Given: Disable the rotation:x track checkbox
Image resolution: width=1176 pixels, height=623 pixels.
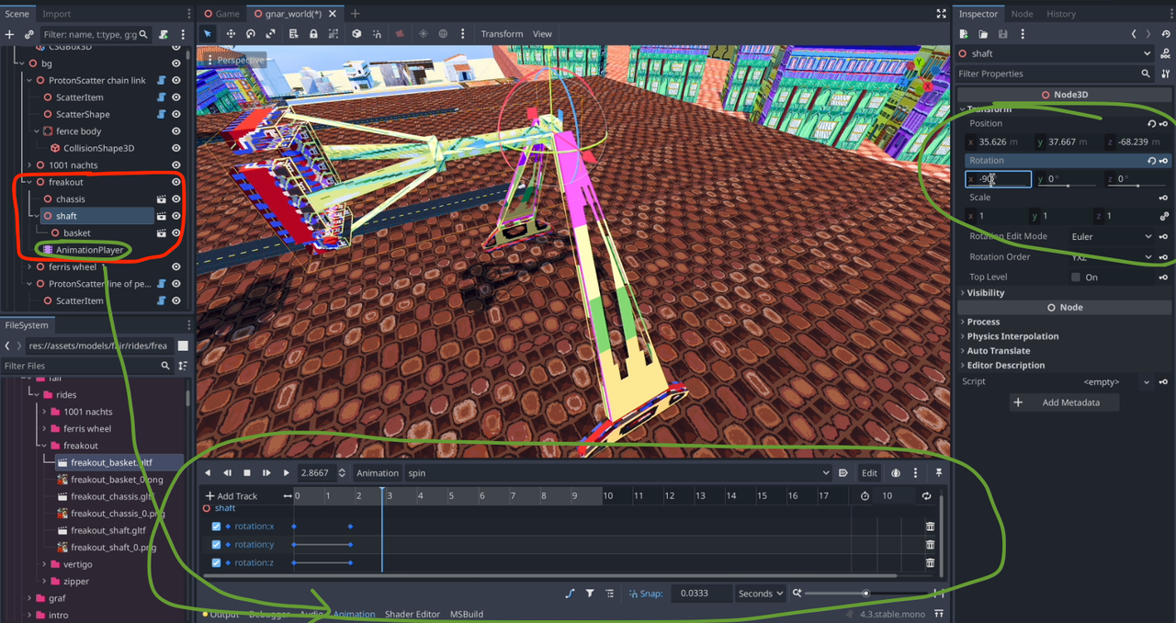Looking at the screenshot, I should tap(216, 527).
